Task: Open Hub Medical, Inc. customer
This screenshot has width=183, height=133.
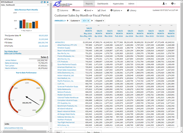Action: (64, 78)
